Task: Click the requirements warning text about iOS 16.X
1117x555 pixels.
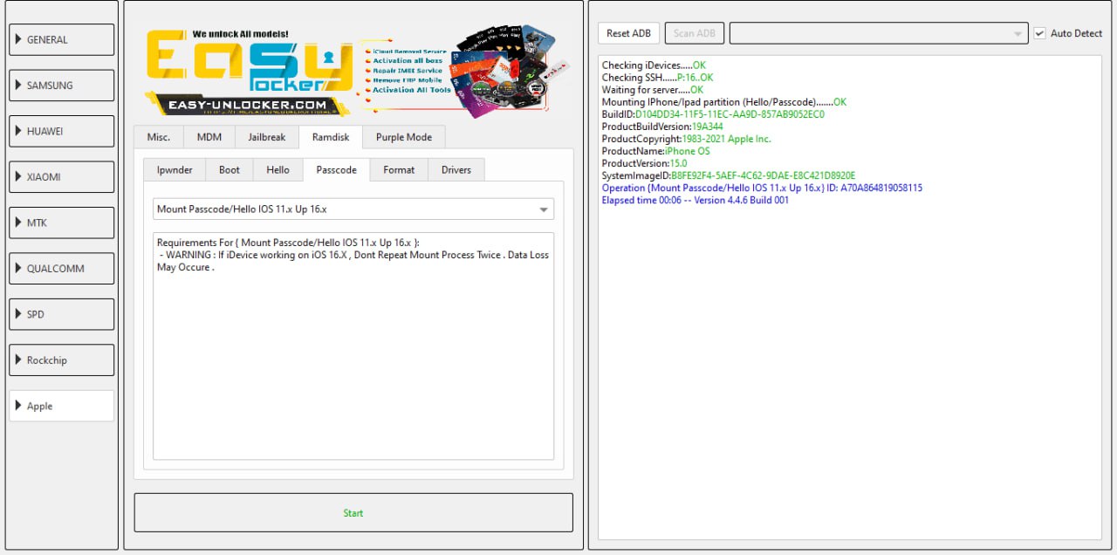Action: 353,261
